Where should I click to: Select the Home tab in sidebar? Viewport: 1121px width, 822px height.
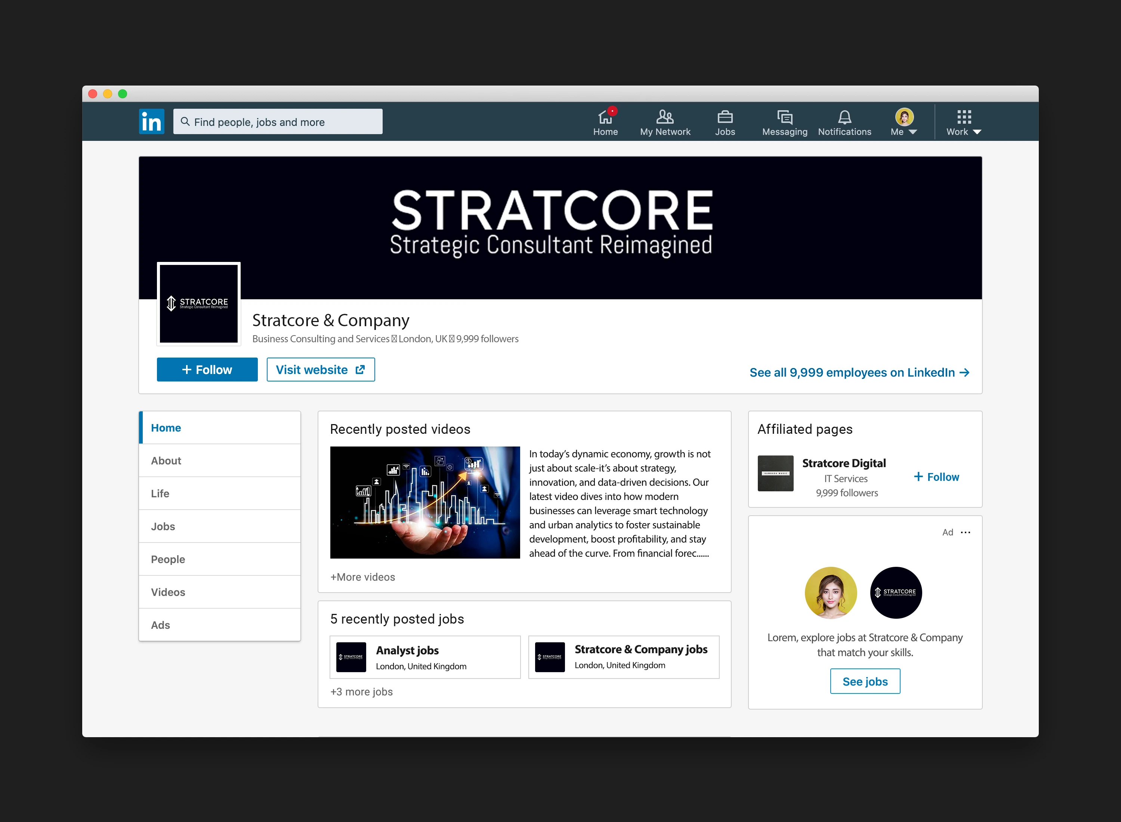point(219,428)
